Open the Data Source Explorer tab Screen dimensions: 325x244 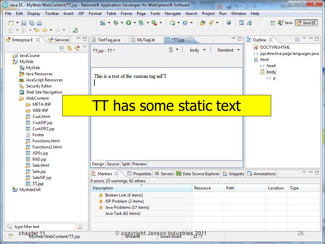[198, 174]
